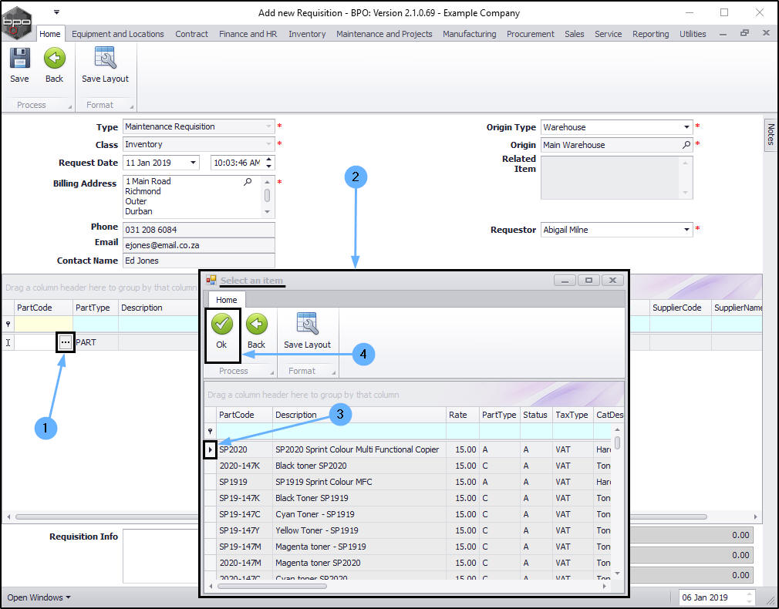Click the green Ok checkmark icon
Screen dimensions: 779x609
pos(222,325)
